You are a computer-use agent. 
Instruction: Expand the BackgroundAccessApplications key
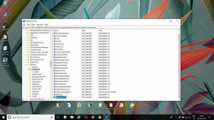(x=26, y=30)
